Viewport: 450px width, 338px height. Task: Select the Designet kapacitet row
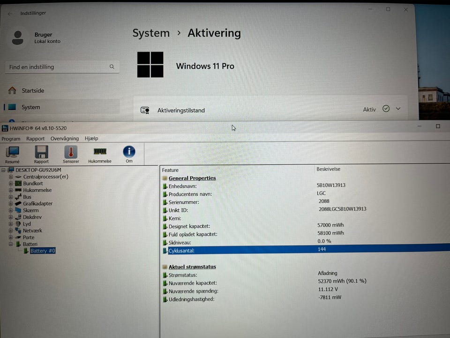(306, 226)
